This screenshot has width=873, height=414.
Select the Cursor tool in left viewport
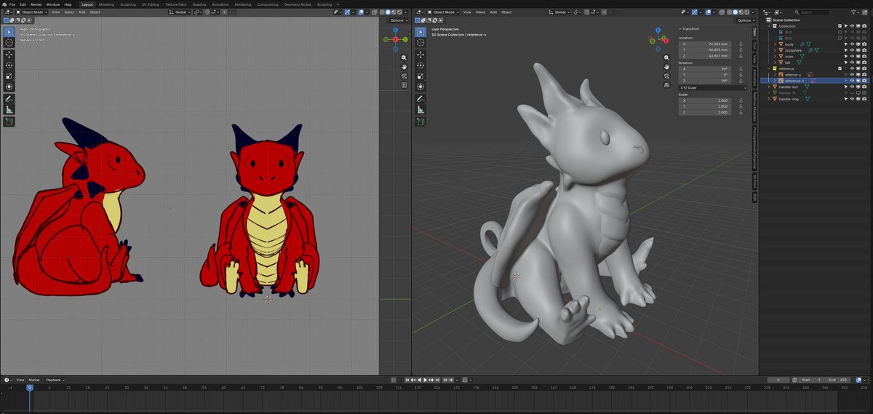click(9, 42)
